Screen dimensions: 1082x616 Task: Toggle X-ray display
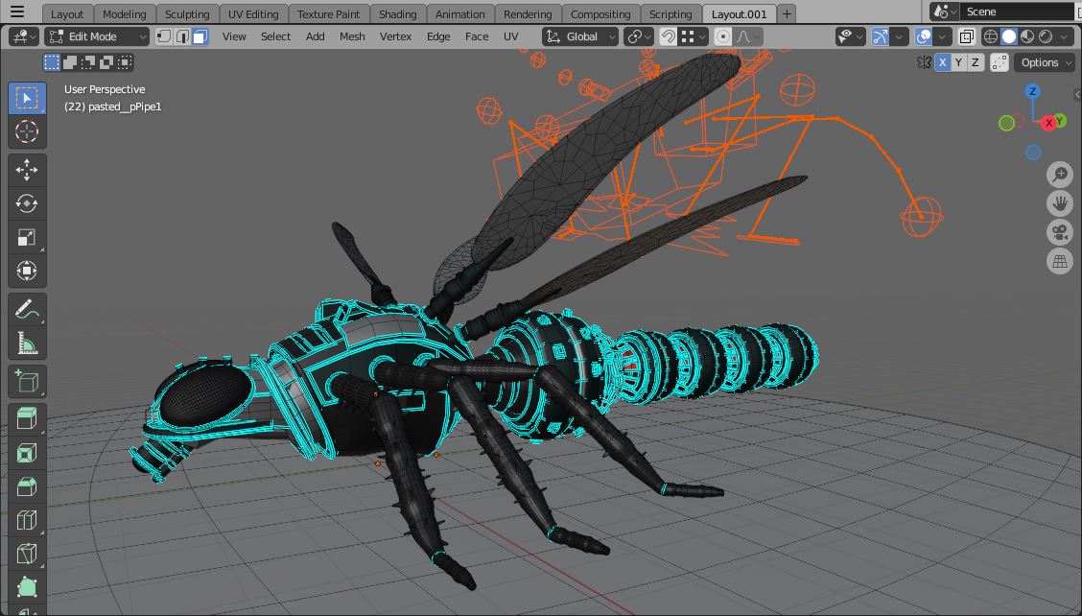967,36
